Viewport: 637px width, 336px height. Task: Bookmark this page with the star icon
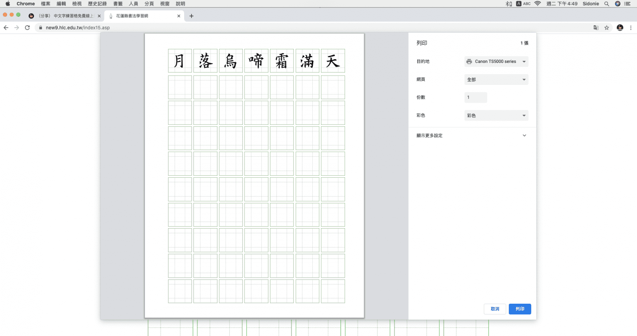pos(607,28)
